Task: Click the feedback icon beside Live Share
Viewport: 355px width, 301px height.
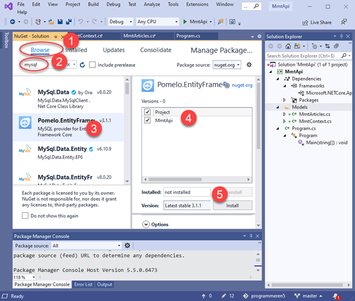Action: (344, 22)
